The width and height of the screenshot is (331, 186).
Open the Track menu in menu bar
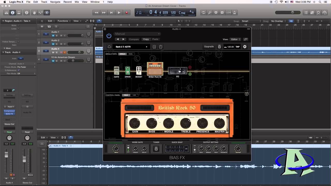(44, 2)
